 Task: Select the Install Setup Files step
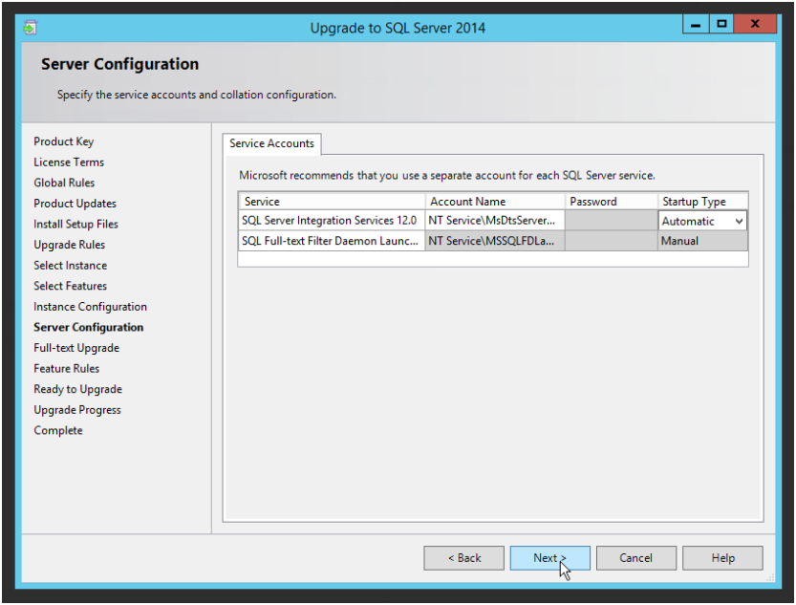coord(76,225)
